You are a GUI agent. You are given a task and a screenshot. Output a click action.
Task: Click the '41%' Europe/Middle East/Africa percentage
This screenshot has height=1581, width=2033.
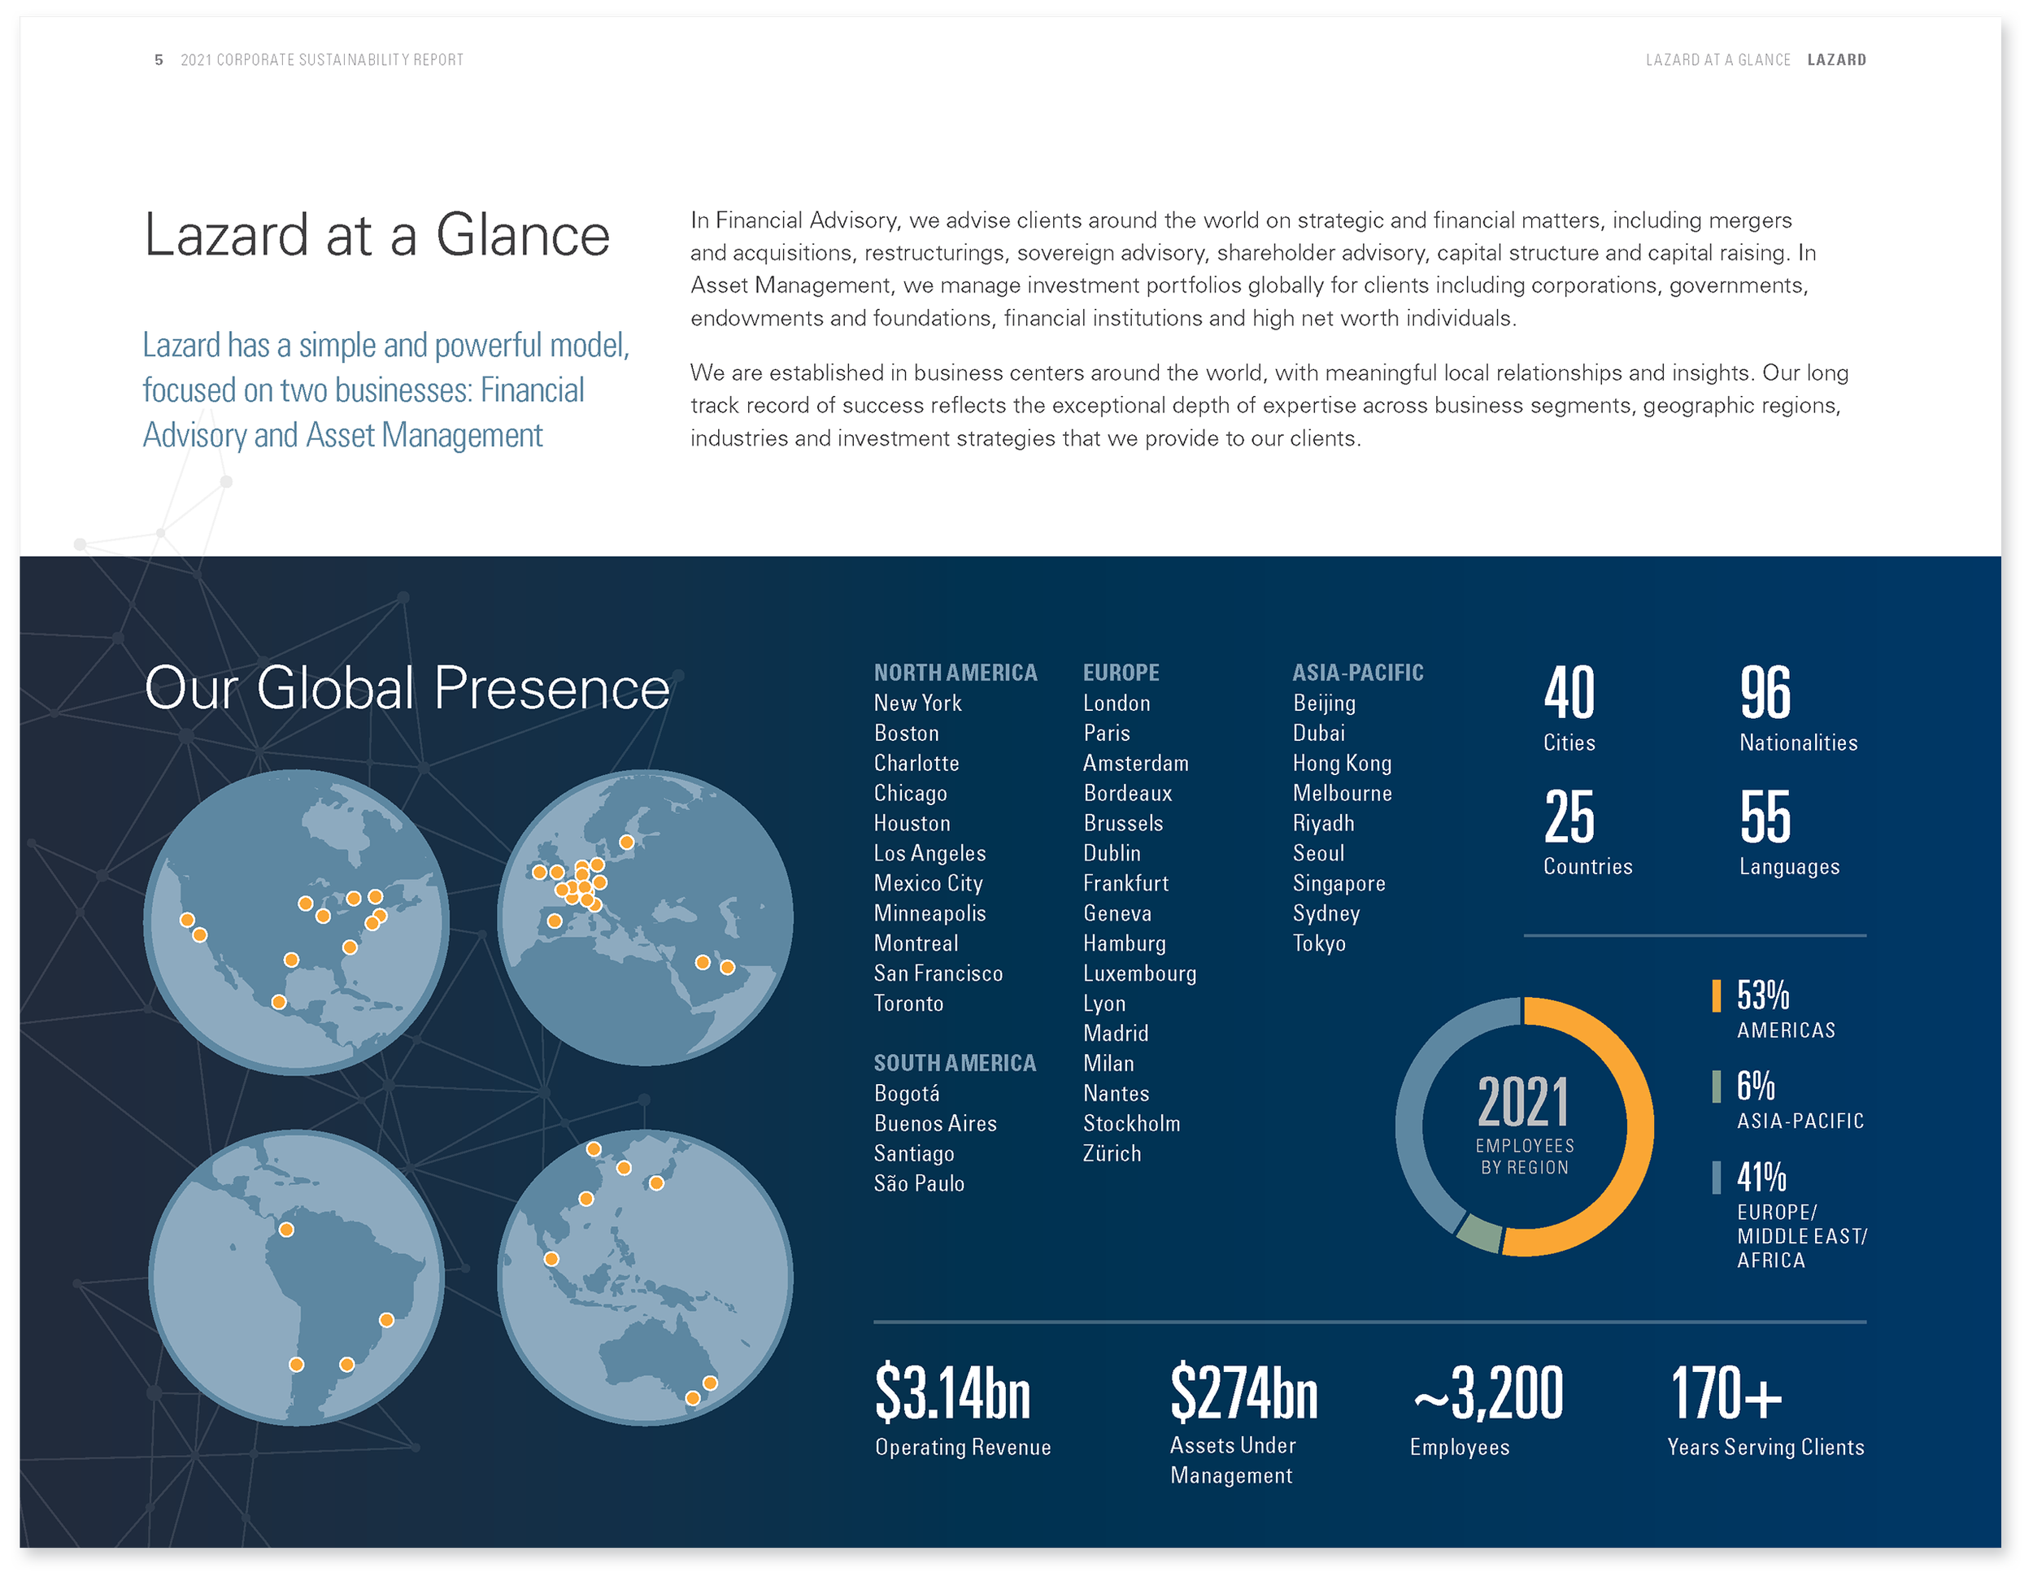pyautogui.click(x=1761, y=1177)
